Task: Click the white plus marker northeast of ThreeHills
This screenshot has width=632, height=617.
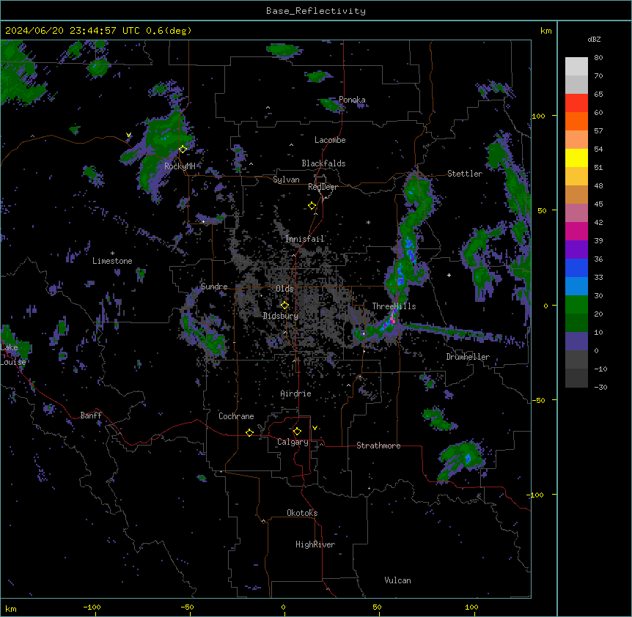Action: 449,275
